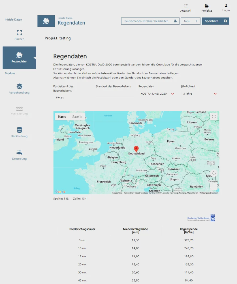Click the 153,30 Regenspende value
Image resolution: width=237 pixels, height=284 pixels.
click(189, 264)
